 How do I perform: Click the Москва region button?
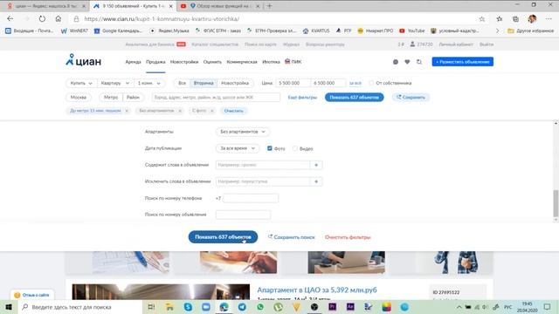tap(78, 97)
